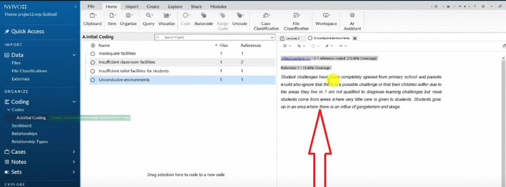506x187 pixels.
Task: Switch to the Modules ribbon tab
Action: click(218, 6)
